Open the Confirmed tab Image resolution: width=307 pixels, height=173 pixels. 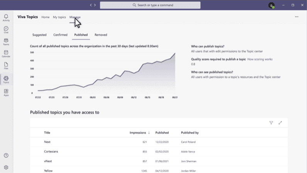click(60, 35)
